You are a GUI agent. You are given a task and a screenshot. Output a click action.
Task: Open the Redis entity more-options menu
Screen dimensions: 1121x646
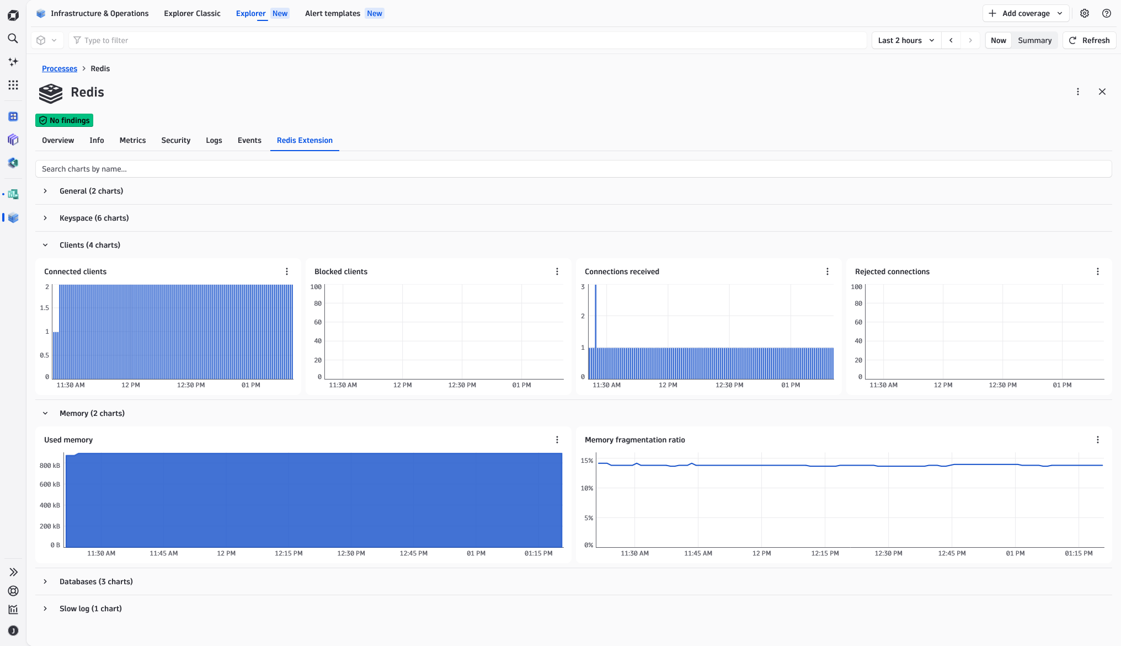pos(1078,92)
